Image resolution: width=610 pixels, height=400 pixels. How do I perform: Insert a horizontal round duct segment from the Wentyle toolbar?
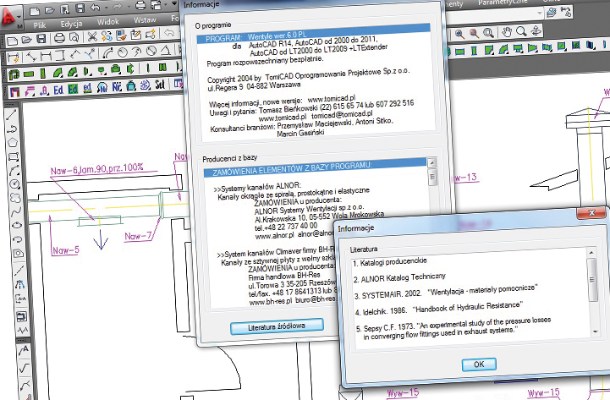tap(29, 74)
